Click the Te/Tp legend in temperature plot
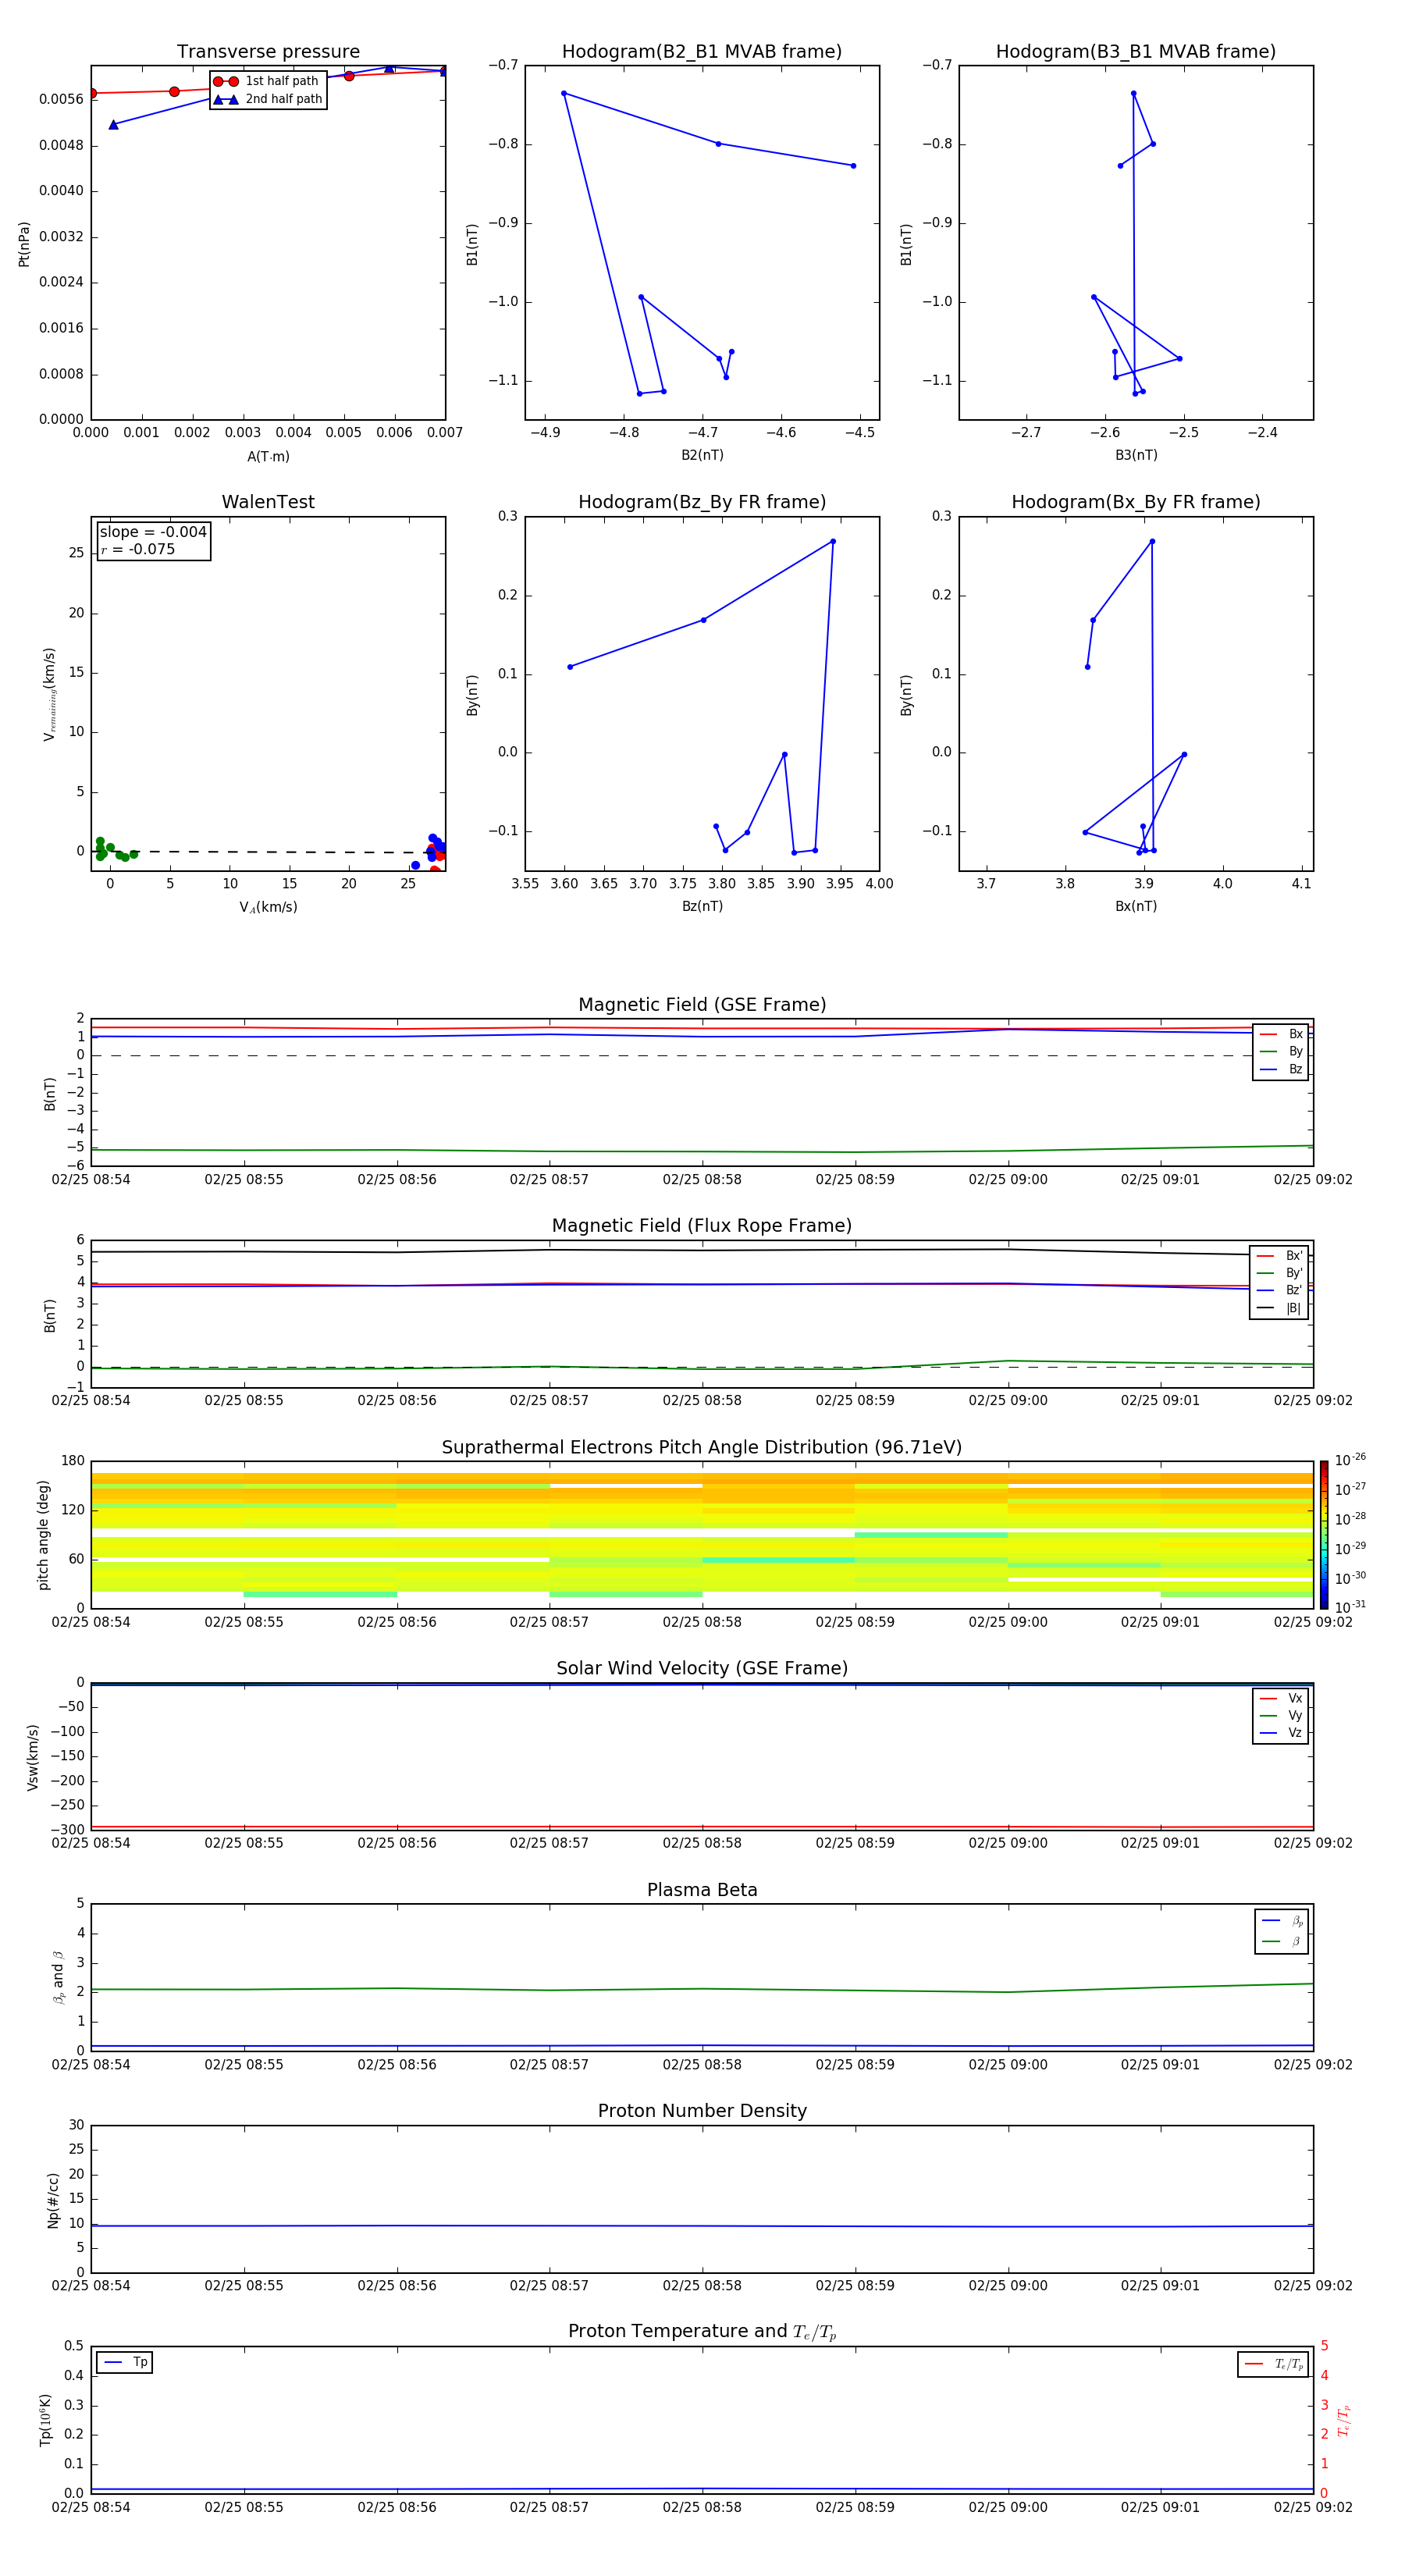This screenshot has height=2576, width=1405. [x=1273, y=2364]
